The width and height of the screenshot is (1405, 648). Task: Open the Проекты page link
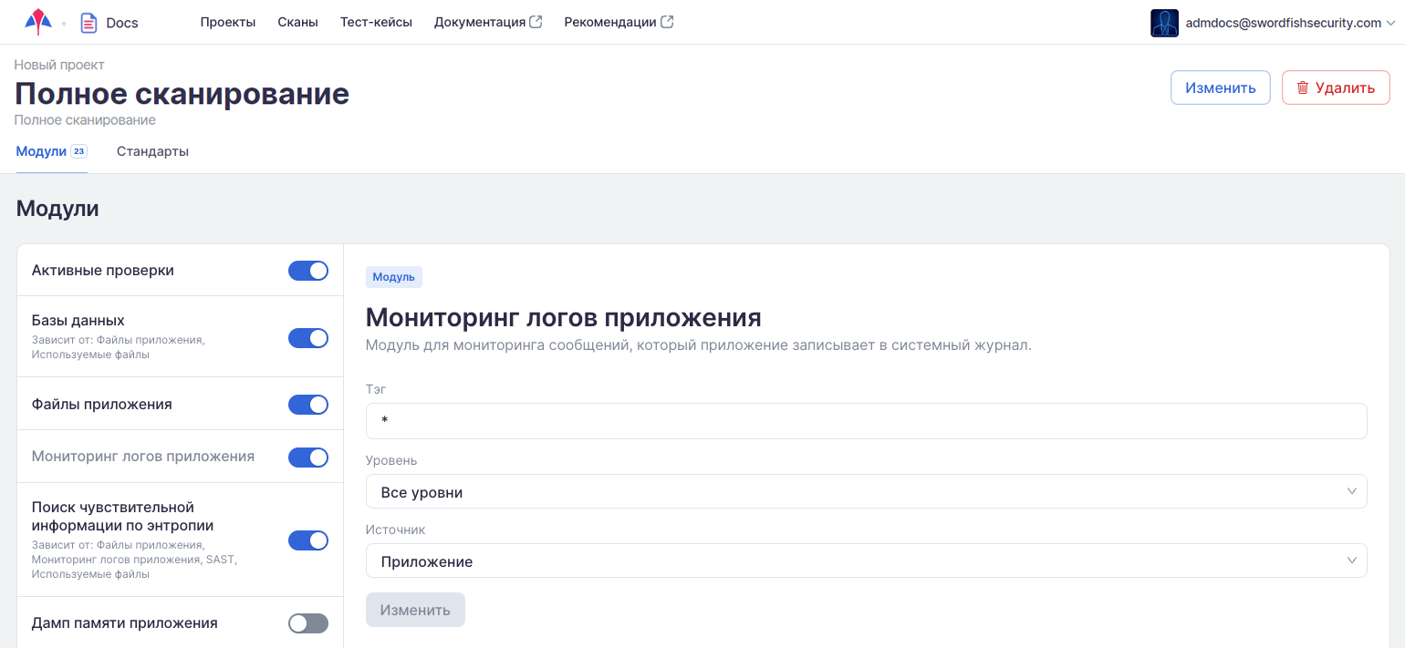click(x=228, y=22)
